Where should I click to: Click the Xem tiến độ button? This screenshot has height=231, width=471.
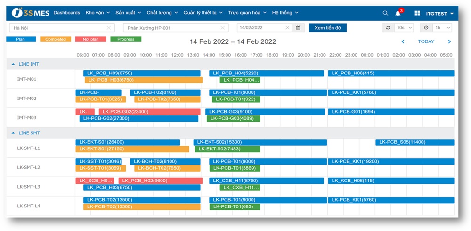coord(327,28)
